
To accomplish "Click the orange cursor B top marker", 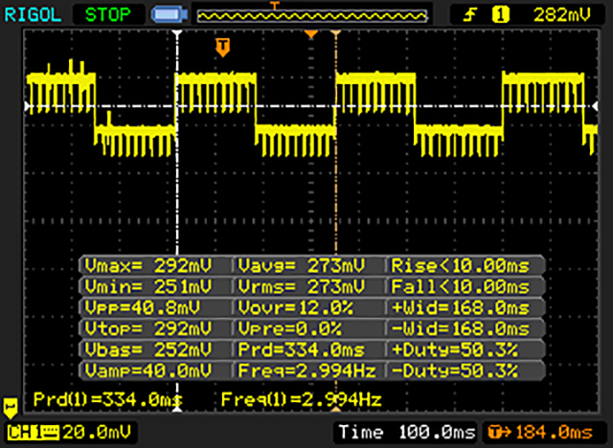I will coord(336,34).
